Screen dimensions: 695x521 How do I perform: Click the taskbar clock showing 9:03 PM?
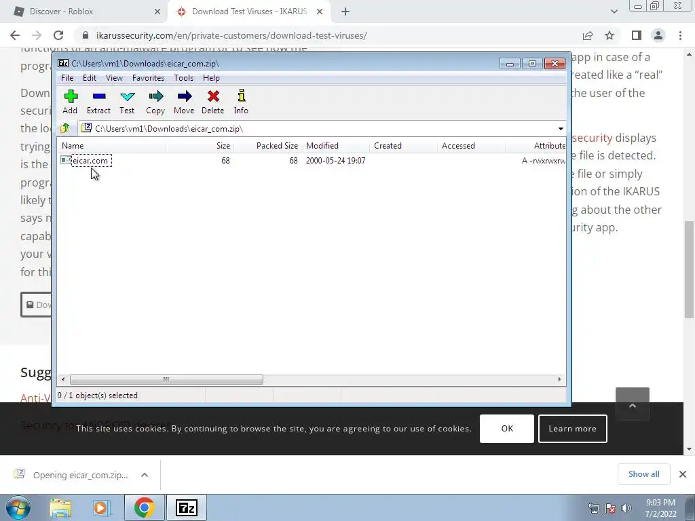tap(660, 508)
